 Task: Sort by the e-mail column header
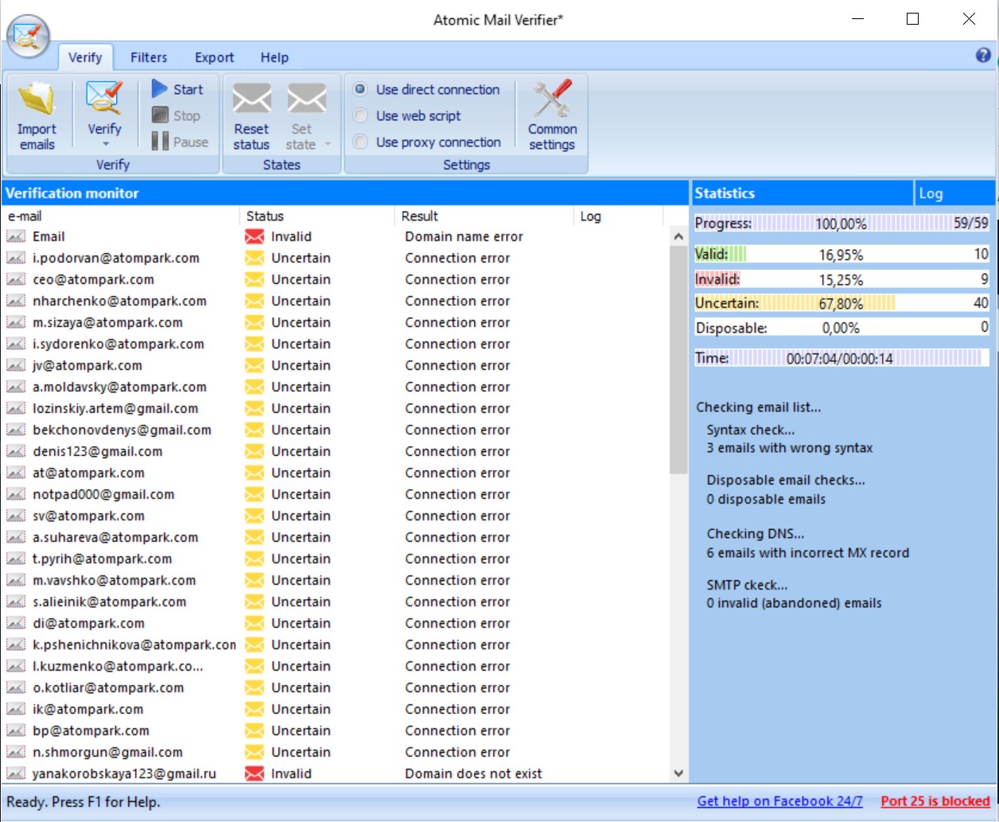[121, 216]
